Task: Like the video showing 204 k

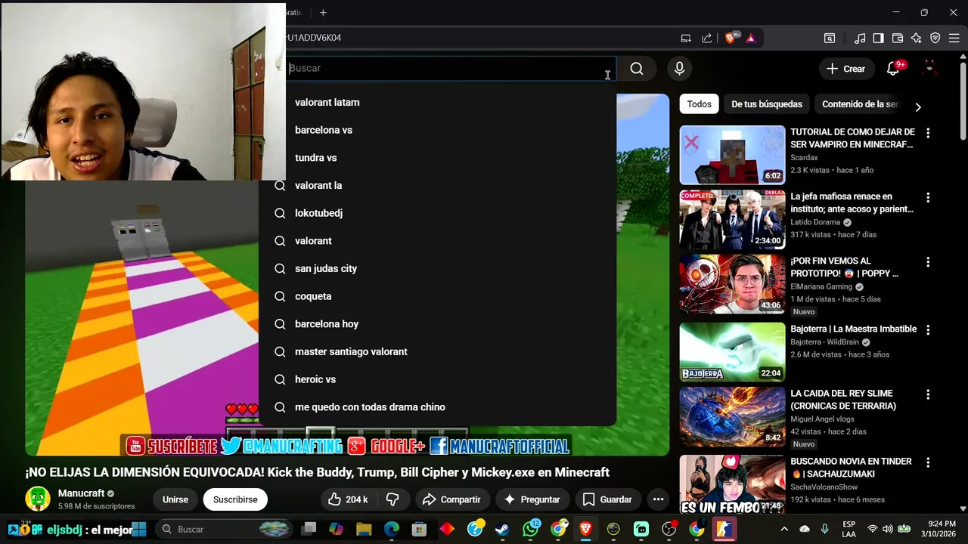Action: [348, 499]
